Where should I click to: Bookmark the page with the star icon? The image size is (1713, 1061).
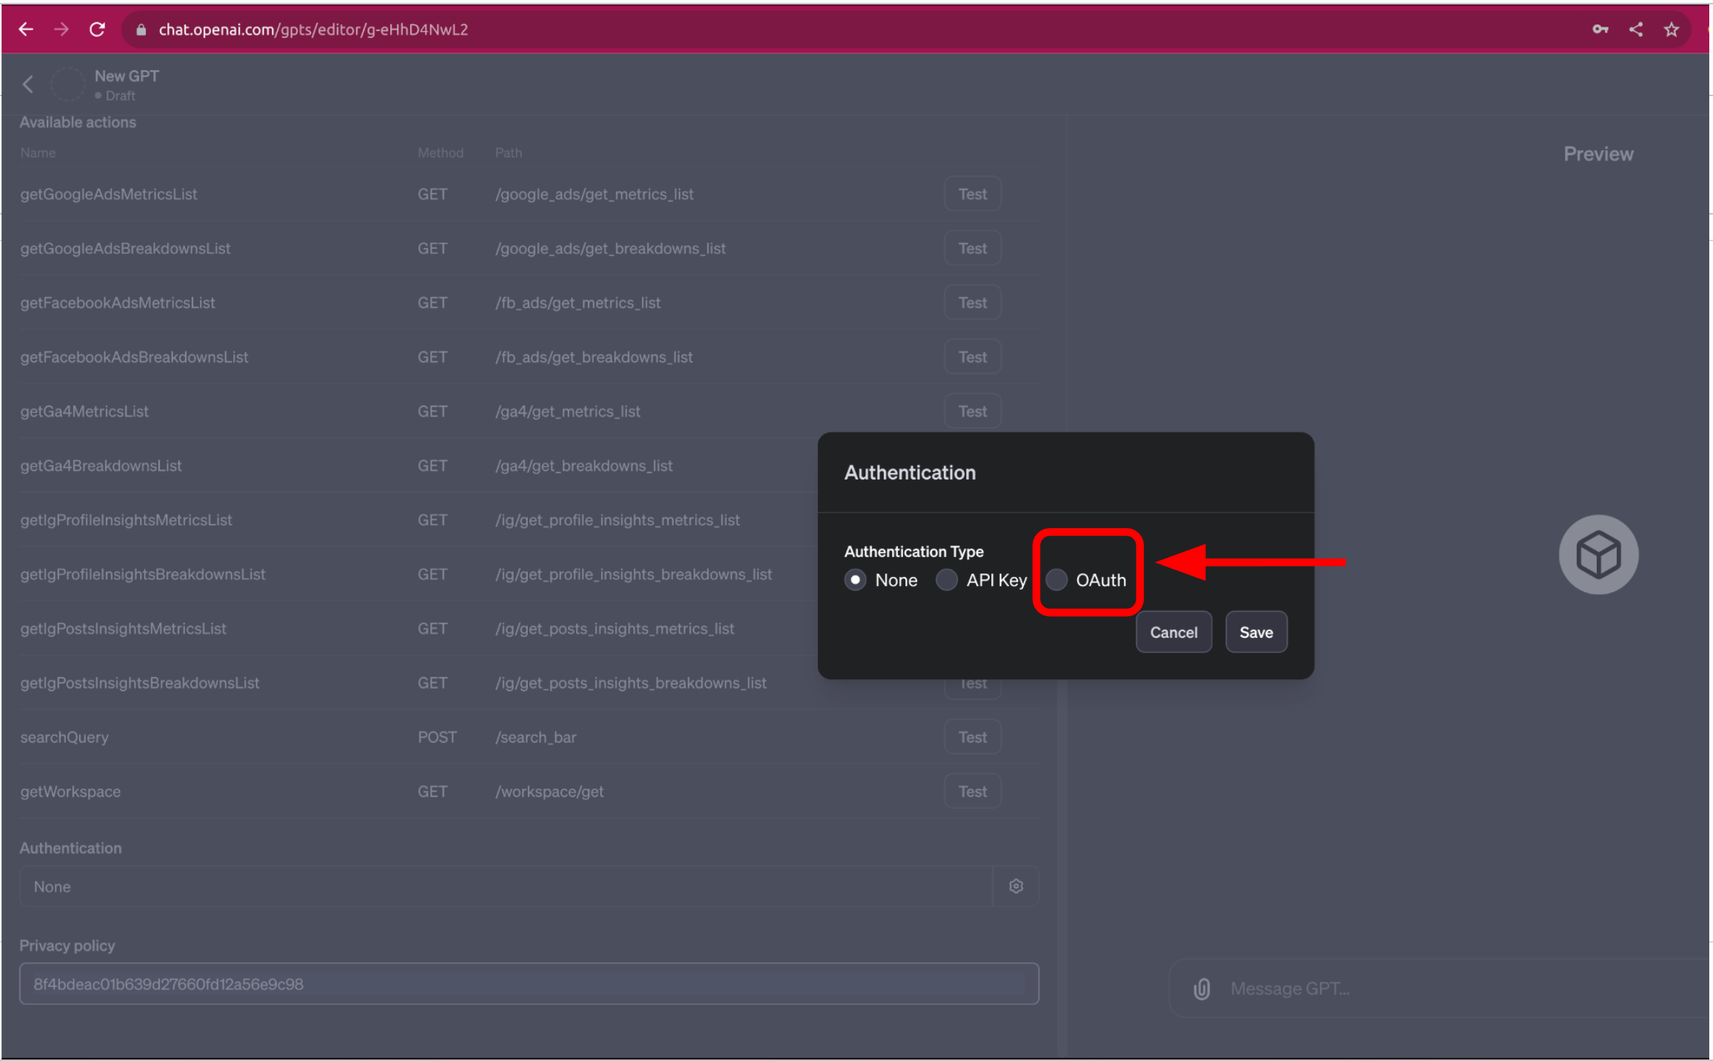[x=1671, y=29]
